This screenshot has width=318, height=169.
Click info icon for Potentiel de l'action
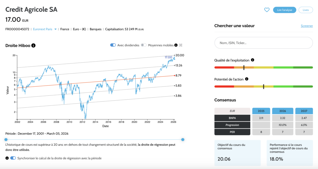tap(247, 79)
